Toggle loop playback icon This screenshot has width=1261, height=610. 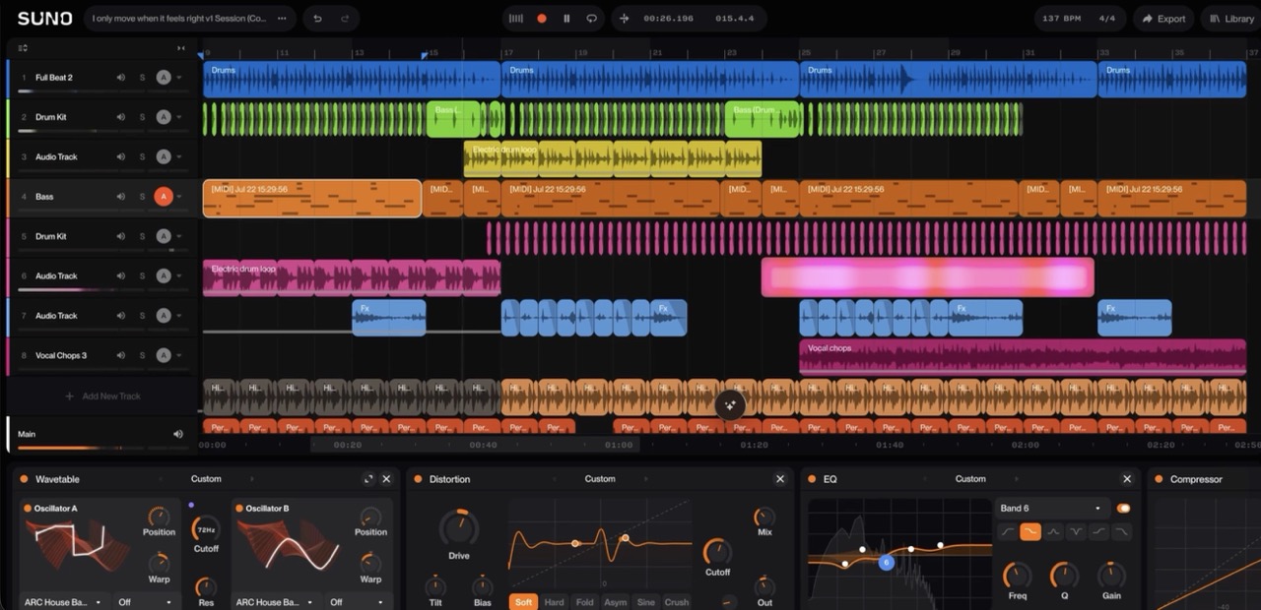coord(591,19)
